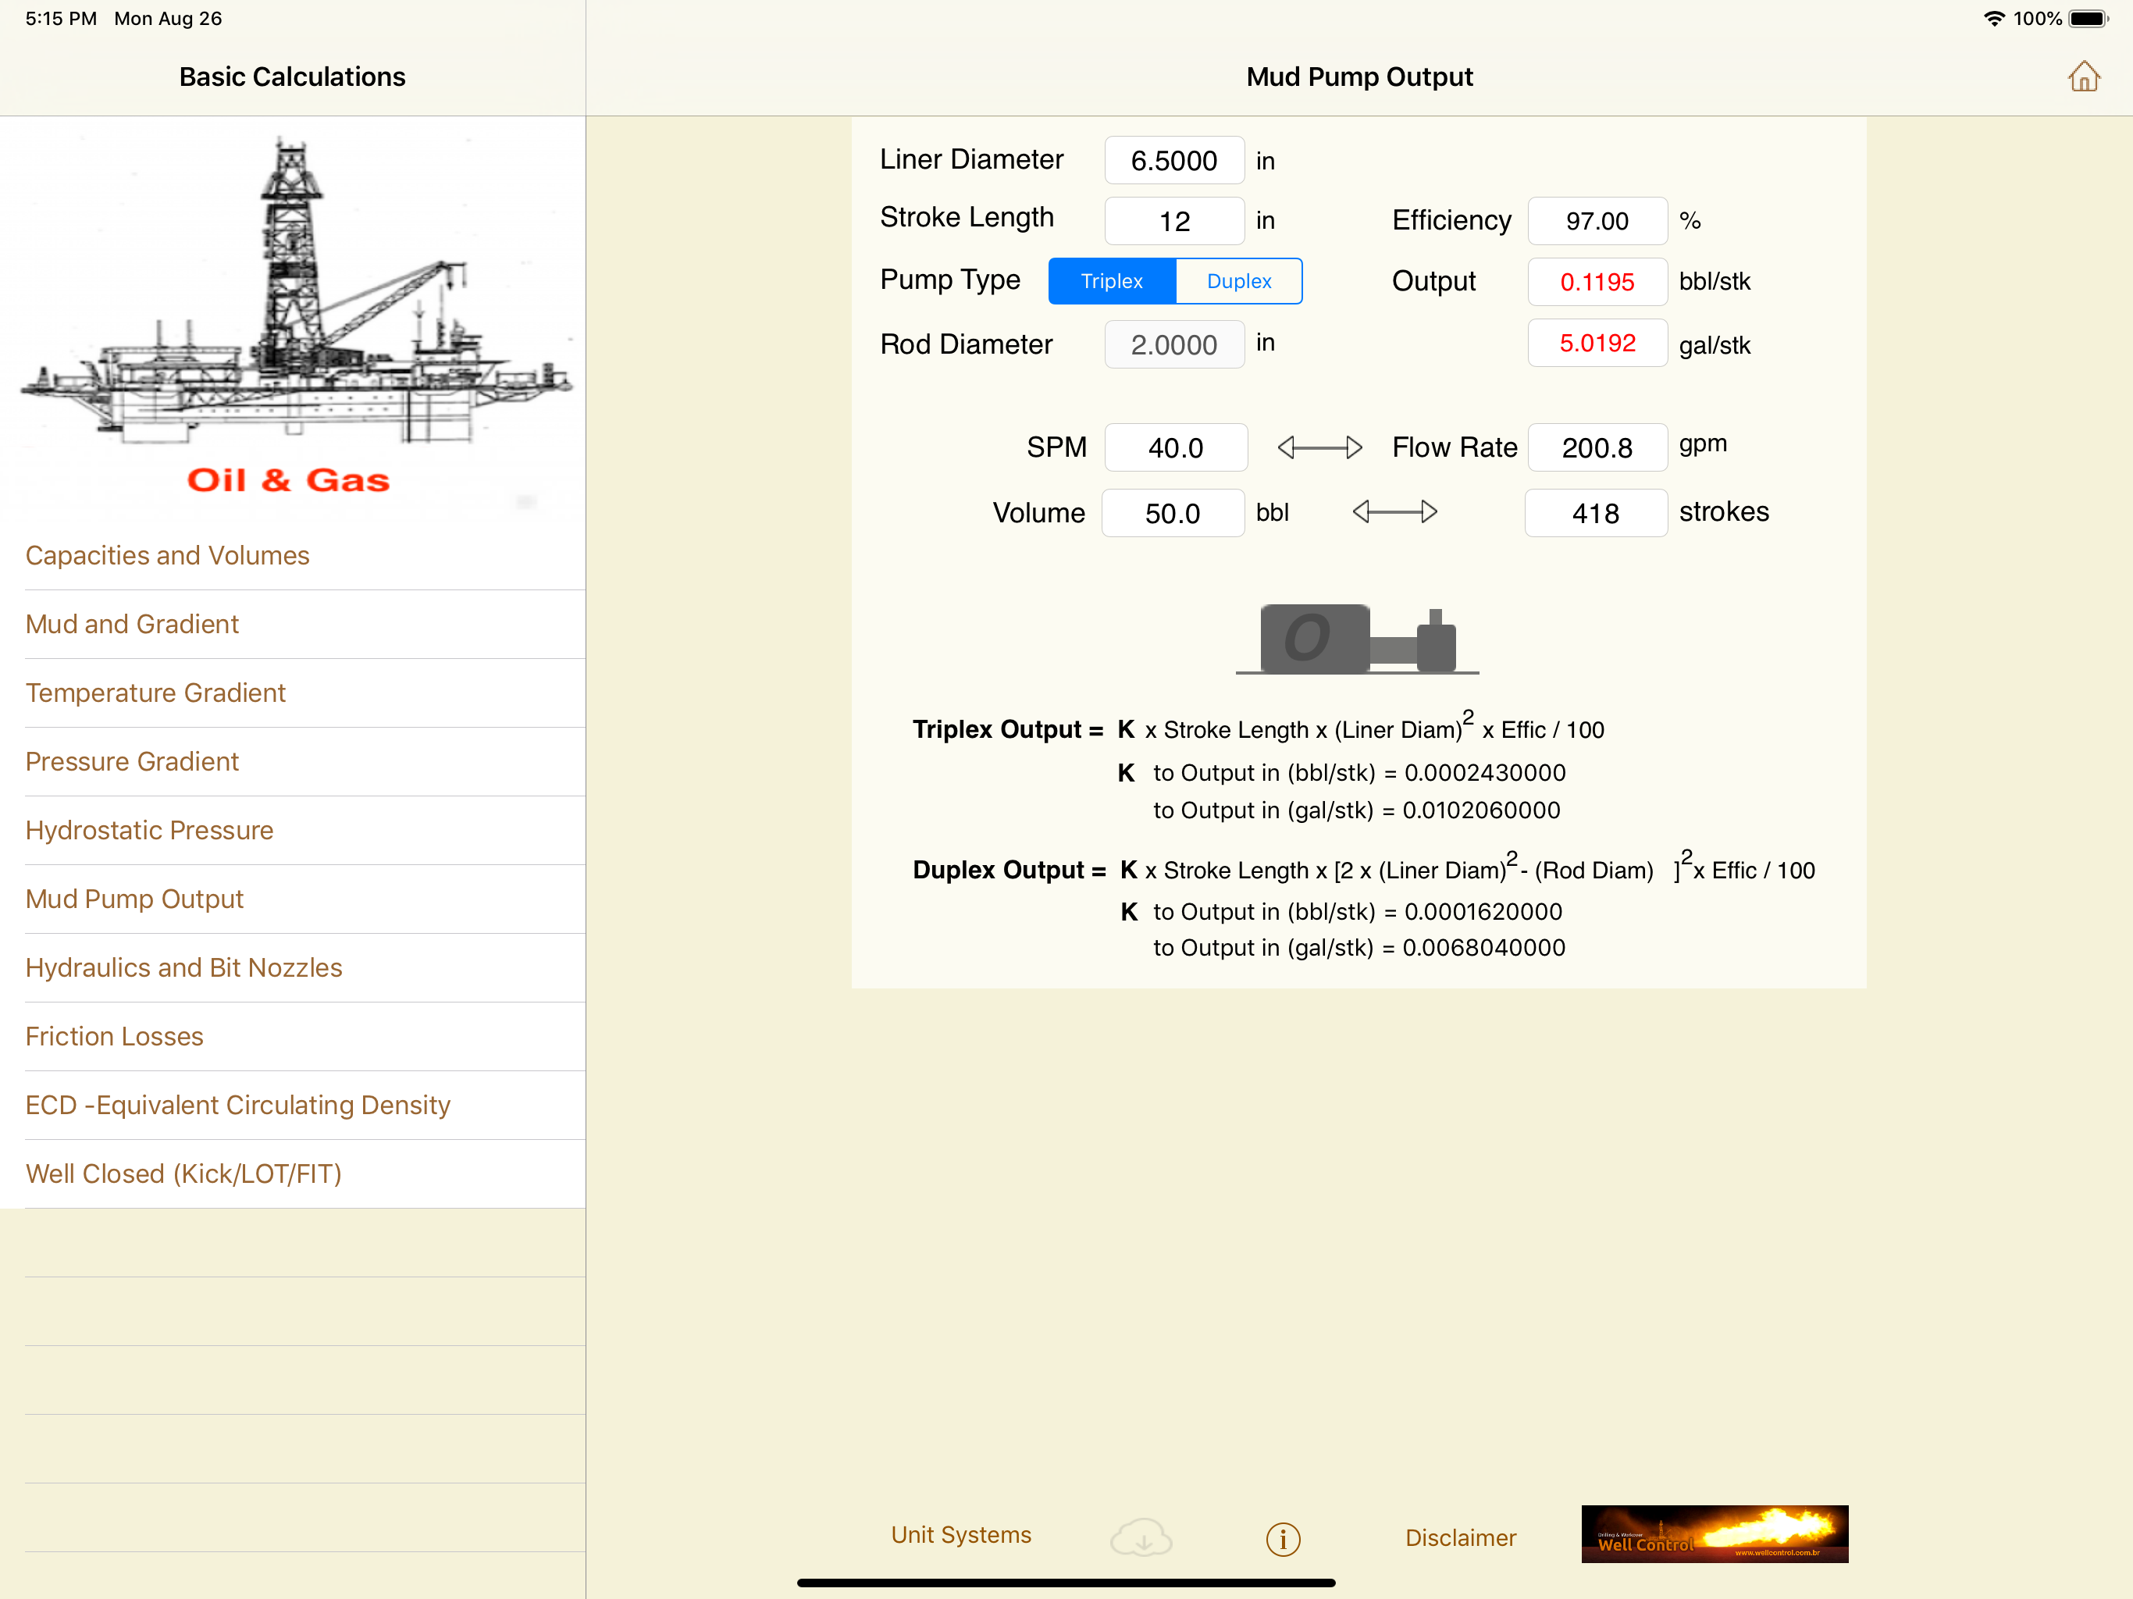Edit the Efficiency percent field
The image size is (2133, 1599).
click(x=1597, y=221)
